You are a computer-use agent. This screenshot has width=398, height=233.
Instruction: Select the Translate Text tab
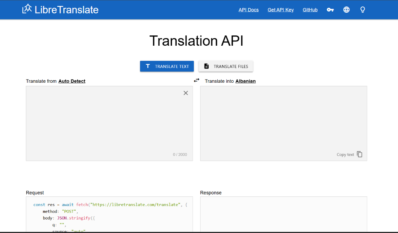coord(167,66)
